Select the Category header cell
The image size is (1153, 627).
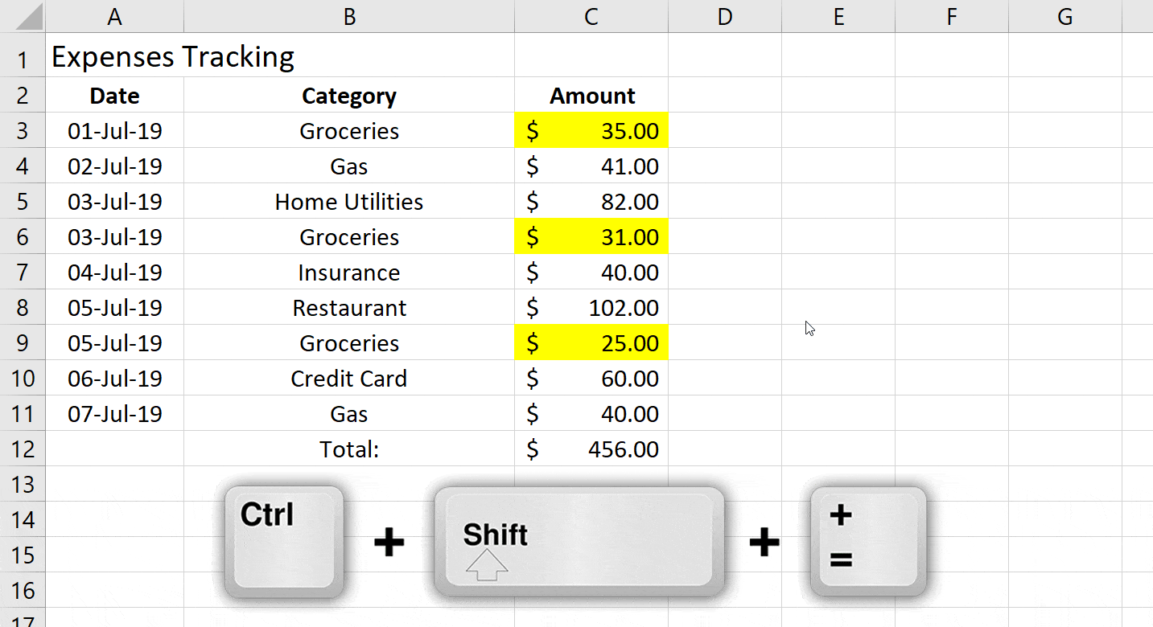point(348,96)
